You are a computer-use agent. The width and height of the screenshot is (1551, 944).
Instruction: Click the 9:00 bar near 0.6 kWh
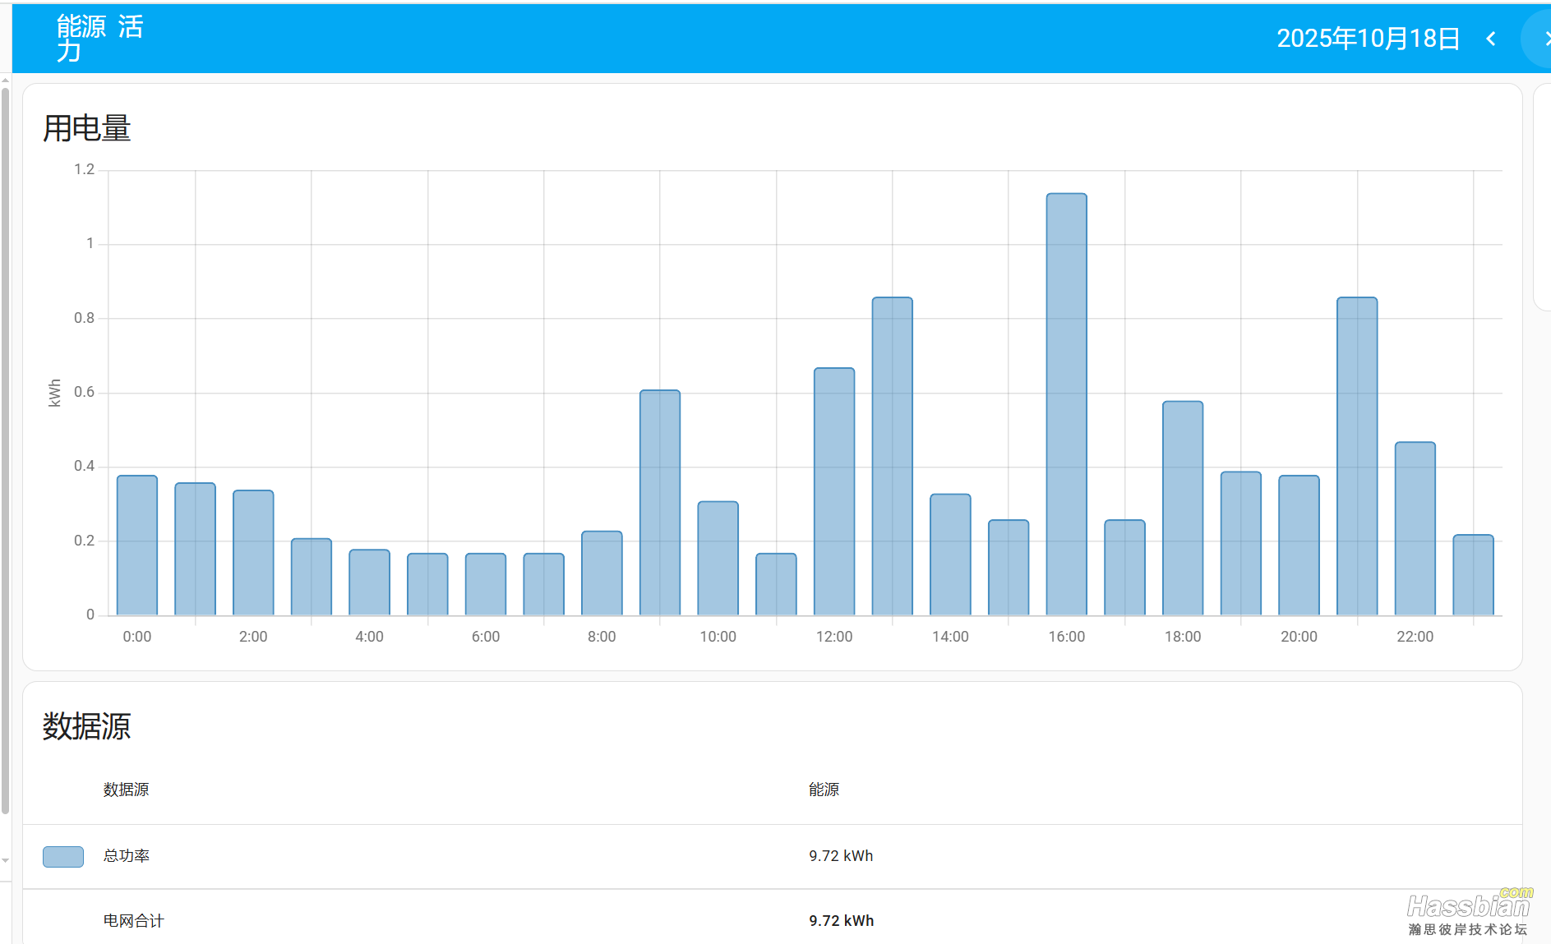coord(660,502)
